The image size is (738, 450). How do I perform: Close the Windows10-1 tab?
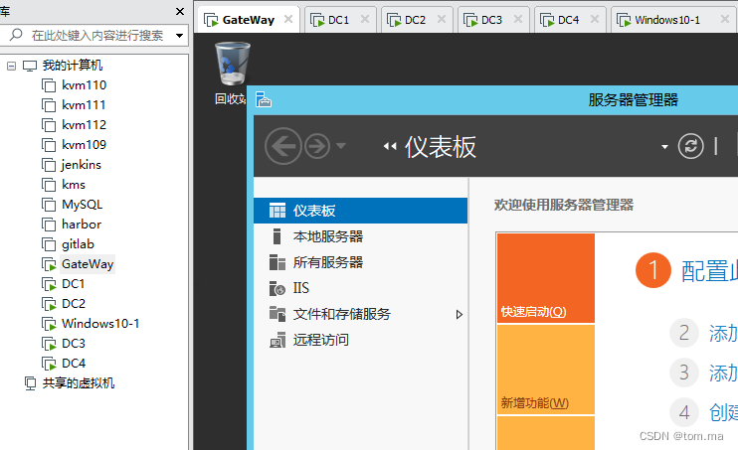point(725,19)
